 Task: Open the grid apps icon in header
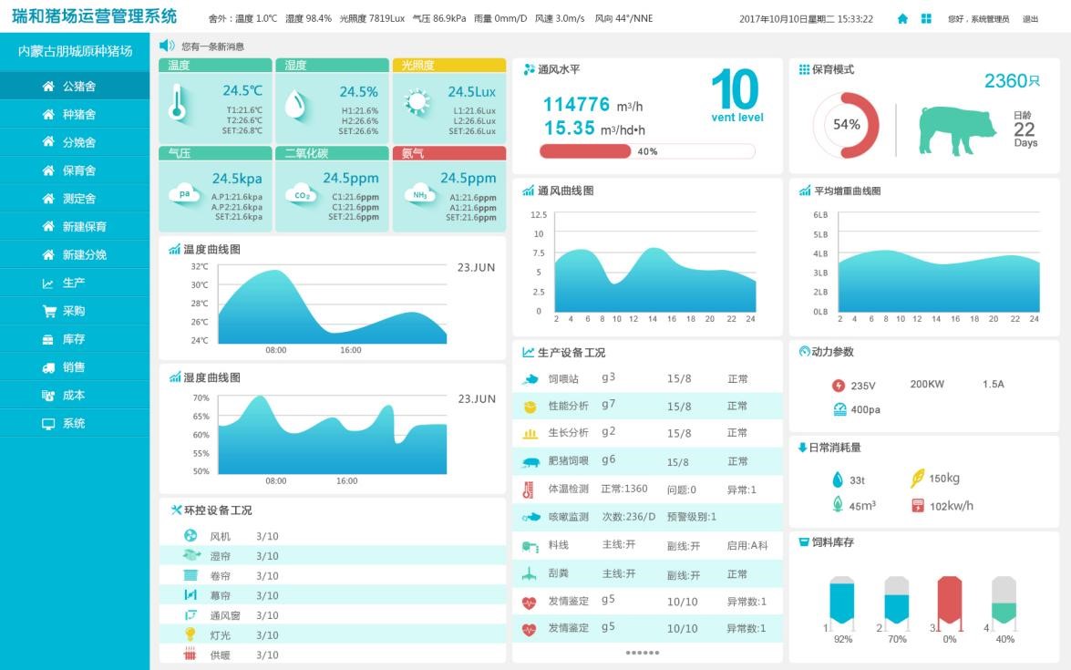point(926,19)
